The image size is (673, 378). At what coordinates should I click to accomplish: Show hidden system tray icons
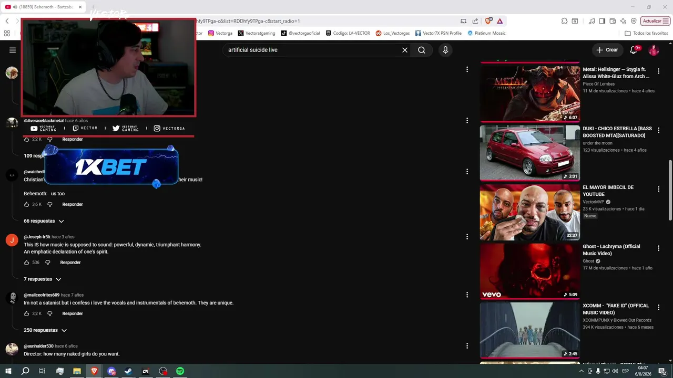tap(581, 371)
